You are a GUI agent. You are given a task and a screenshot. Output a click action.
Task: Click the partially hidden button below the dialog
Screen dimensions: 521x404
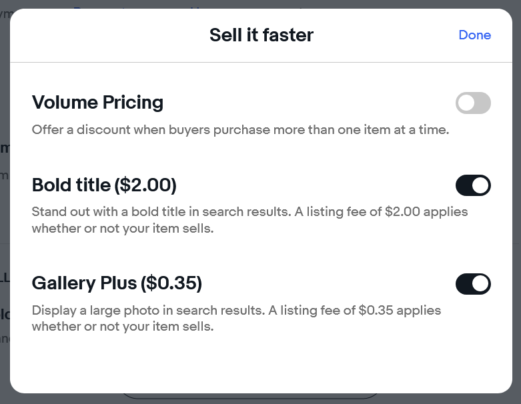pyautogui.click(x=250, y=398)
